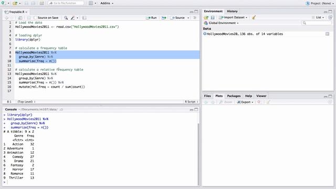Switch to the Environment tab

pos(213,11)
